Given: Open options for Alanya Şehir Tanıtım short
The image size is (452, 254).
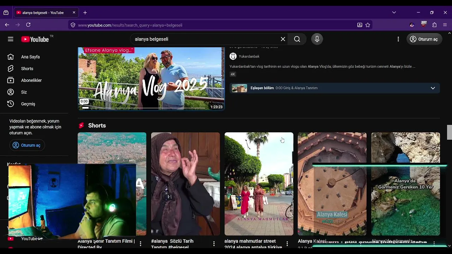Looking at the screenshot, I should [141, 243].
